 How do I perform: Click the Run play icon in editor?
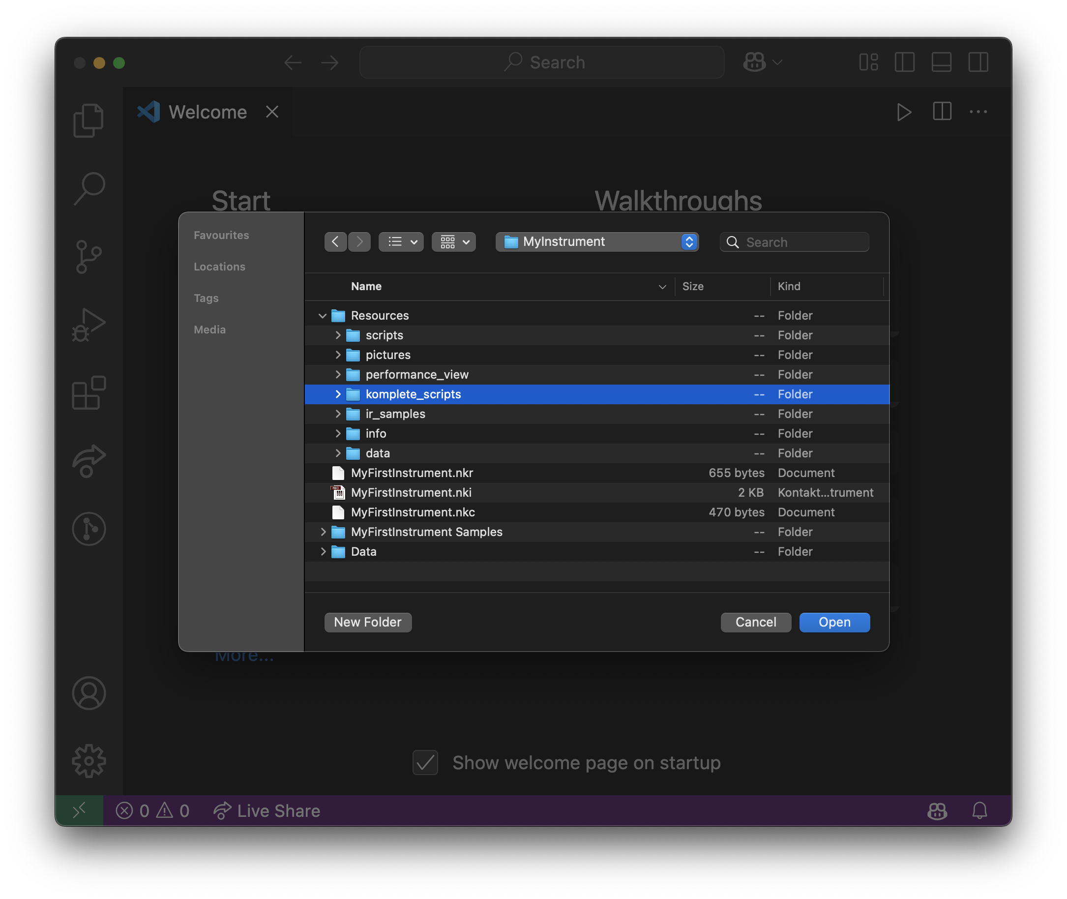pyautogui.click(x=903, y=112)
